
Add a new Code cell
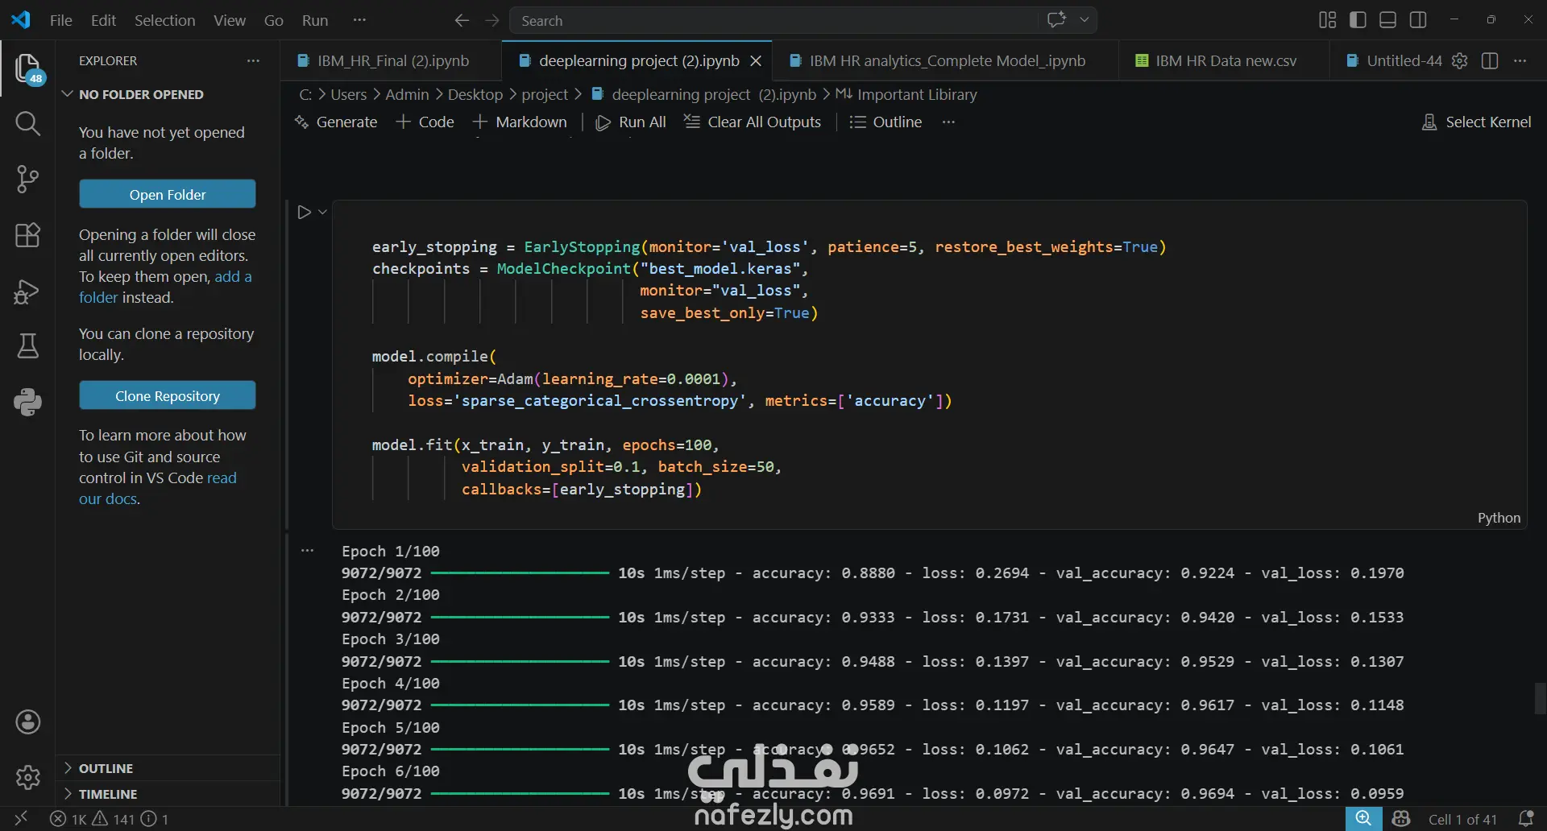pyautogui.click(x=425, y=122)
